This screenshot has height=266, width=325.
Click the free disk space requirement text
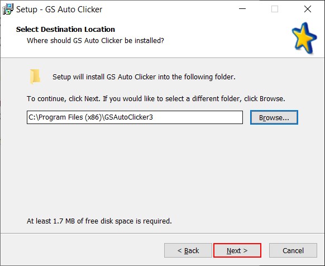(x=99, y=221)
